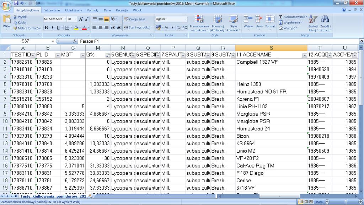Switch to Formuły ribbon tab
364x205 pixels.
[x=93, y=10]
